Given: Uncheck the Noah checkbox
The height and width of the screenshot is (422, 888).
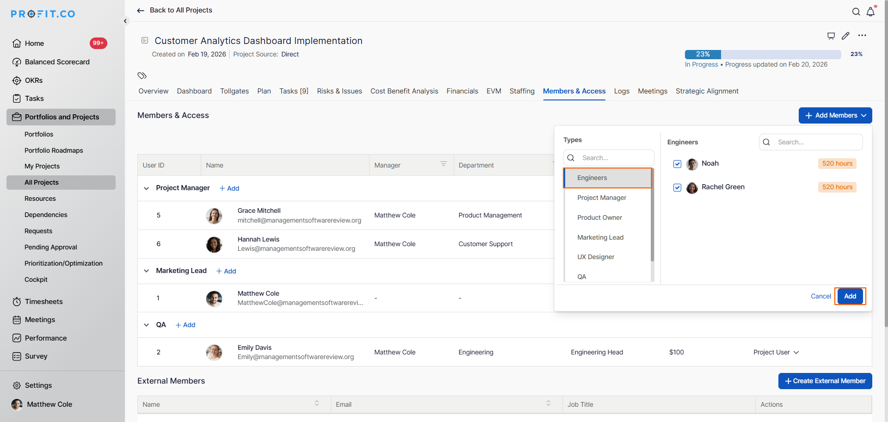Looking at the screenshot, I should point(677,164).
